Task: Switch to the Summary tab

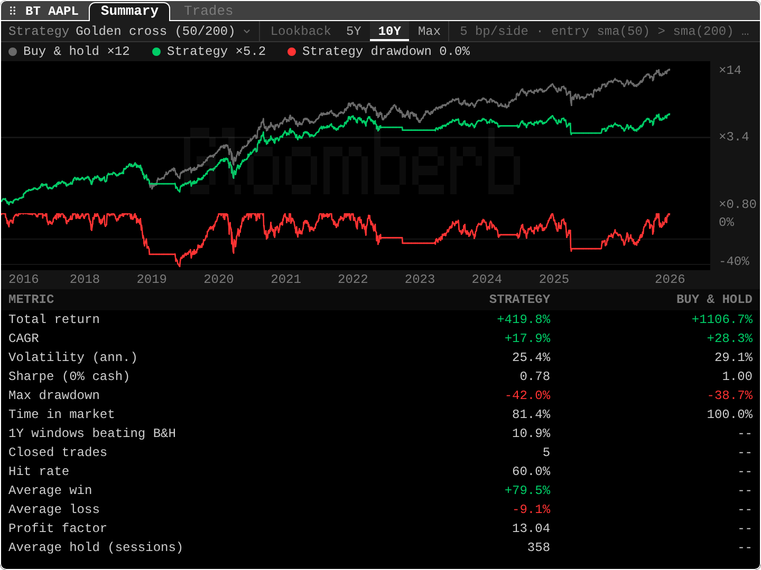Action: click(129, 11)
